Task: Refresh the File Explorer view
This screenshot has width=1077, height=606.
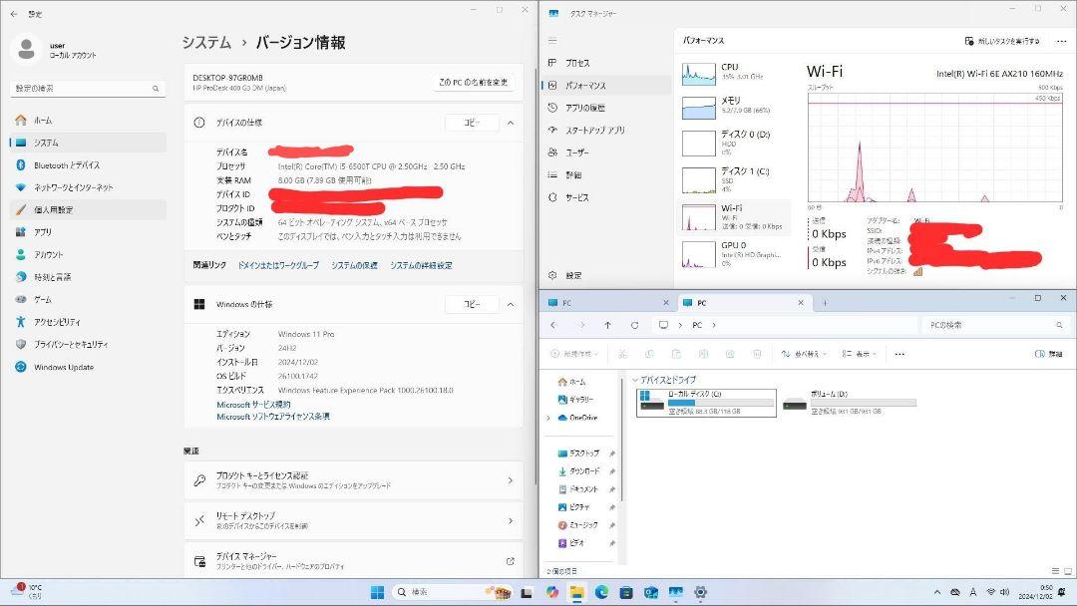Action: tap(634, 325)
